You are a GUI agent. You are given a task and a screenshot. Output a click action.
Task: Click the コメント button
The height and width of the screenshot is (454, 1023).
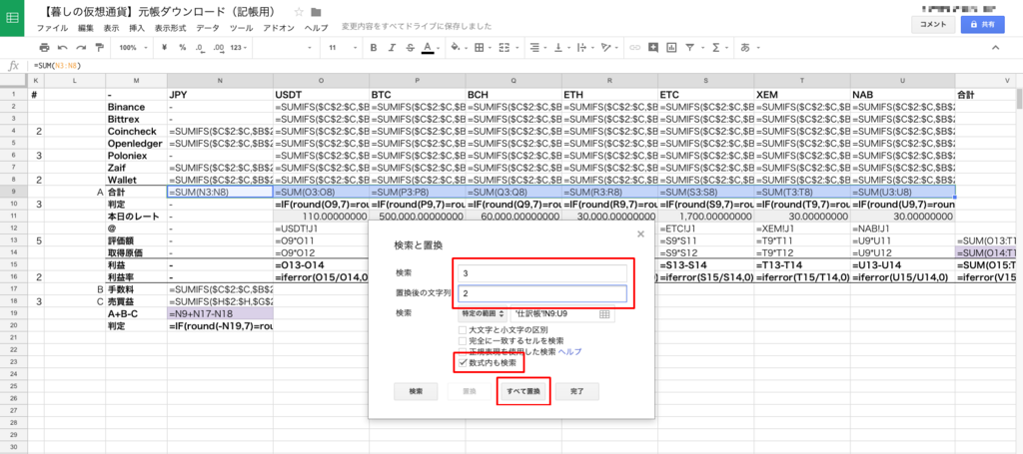[933, 24]
